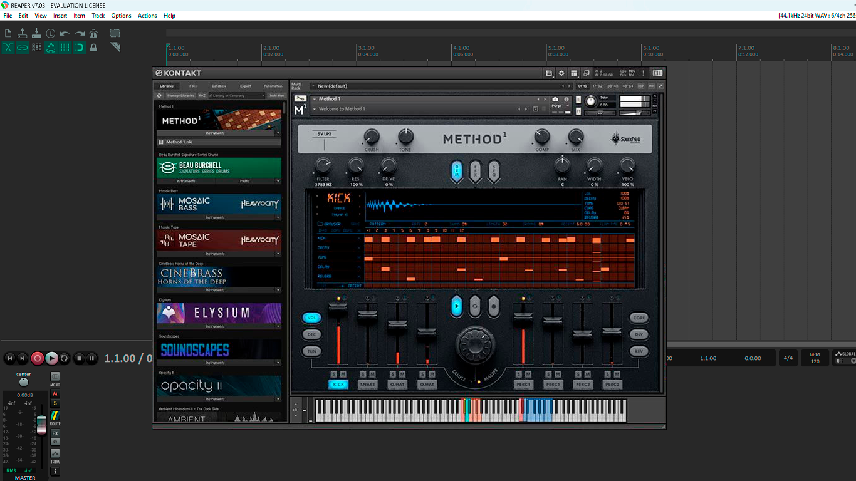This screenshot has width=856, height=481.
Task: Click the DEC button in Method 1
Action: coord(311,334)
